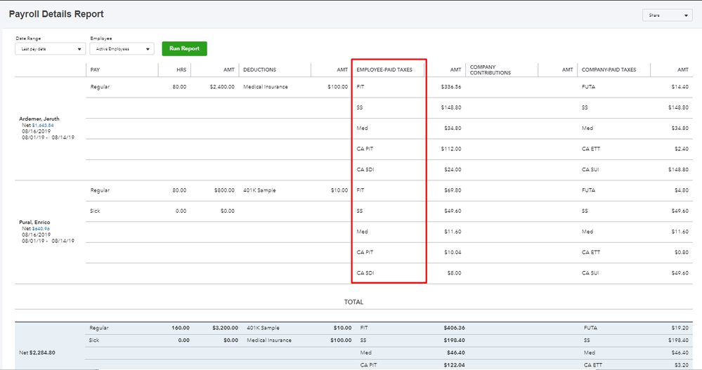Open the Share dropdown menu
The image size is (702, 370).
point(667,15)
